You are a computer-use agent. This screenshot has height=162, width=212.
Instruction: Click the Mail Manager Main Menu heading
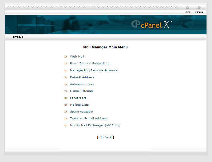(x=105, y=47)
